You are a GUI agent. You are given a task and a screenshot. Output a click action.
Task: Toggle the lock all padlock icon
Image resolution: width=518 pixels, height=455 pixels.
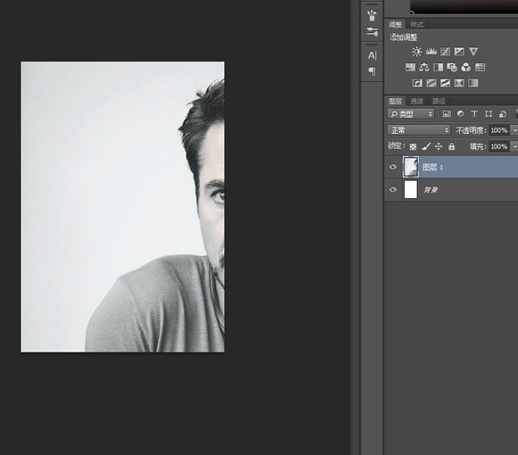coord(451,146)
